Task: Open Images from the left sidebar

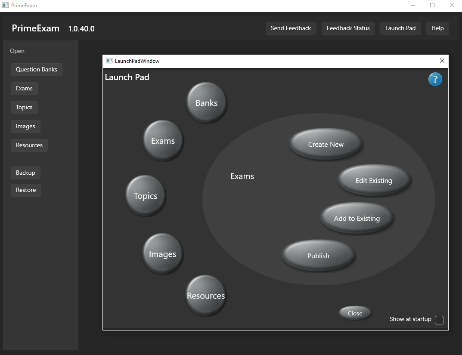Action: coord(25,126)
